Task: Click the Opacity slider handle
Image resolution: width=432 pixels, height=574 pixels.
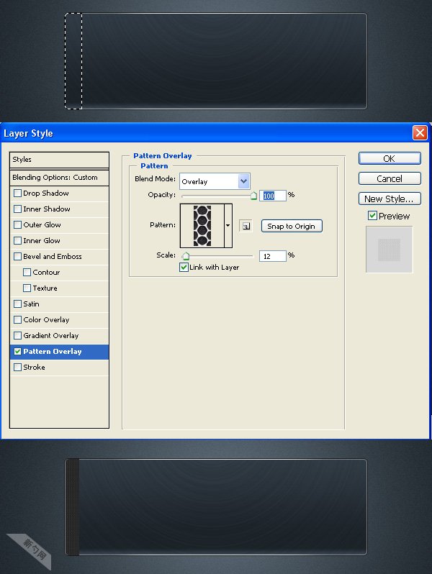Action: tap(253, 196)
